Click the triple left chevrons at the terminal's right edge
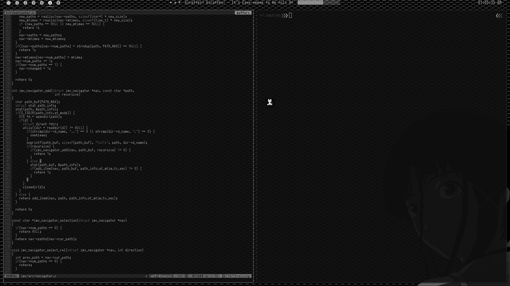Image resolution: width=510 pixels, height=286 pixels. pyautogui.click(x=499, y=16)
